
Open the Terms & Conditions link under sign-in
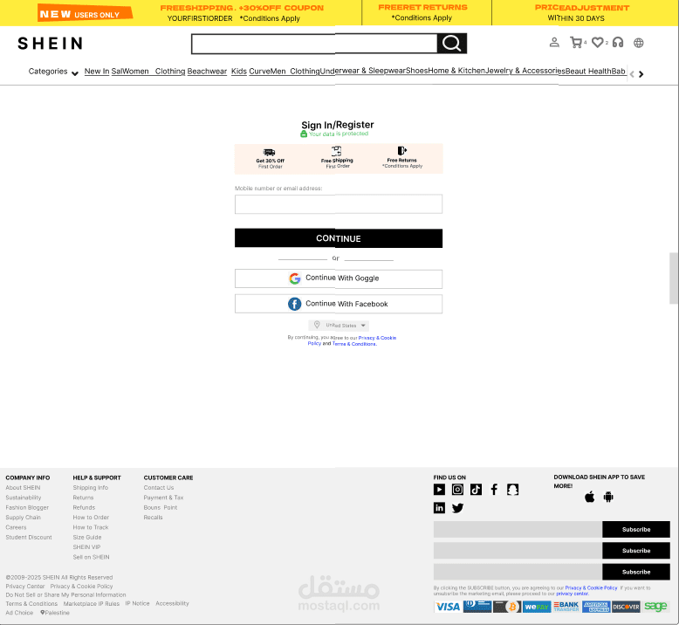354,344
